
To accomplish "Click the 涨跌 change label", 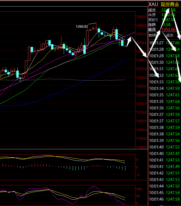I will pyautogui.click(x=152, y=25).
